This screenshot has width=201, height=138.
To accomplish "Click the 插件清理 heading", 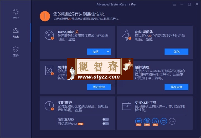I will [142, 67].
